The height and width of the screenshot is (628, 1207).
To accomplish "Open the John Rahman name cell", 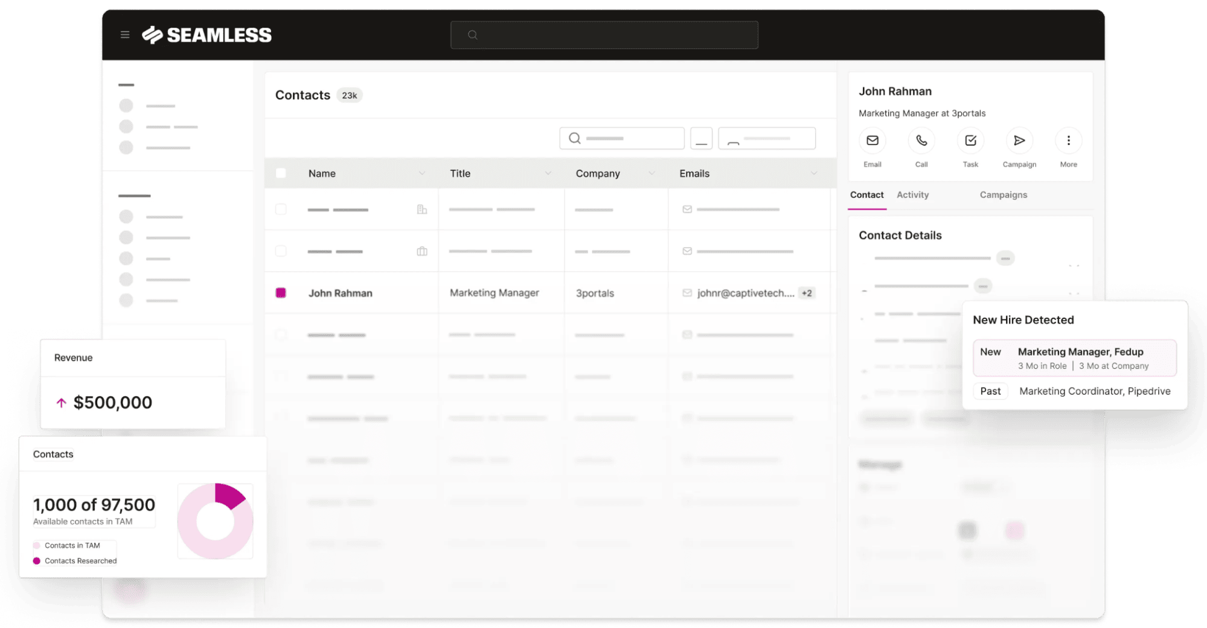I will pyautogui.click(x=340, y=293).
